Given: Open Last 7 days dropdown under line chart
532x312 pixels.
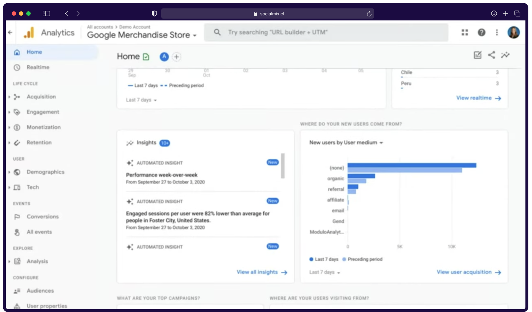Looking at the screenshot, I should 141,100.
